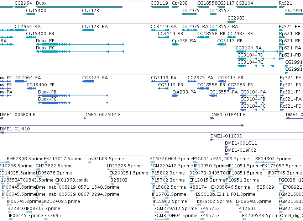This screenshot has height=221, width=303.
Task: Select the CG18557 gene label
Action: (x=219, y=10)
